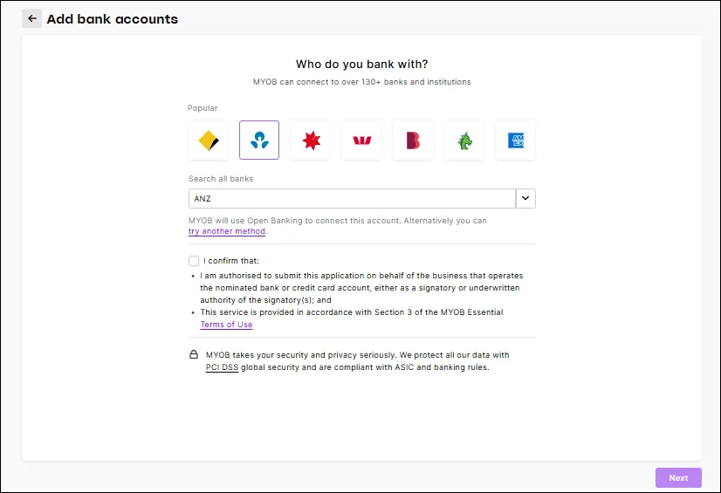Click the Search all banks field showing ANZ
The height and width of the screenshot is (493, 721).
tap(352, 198)
